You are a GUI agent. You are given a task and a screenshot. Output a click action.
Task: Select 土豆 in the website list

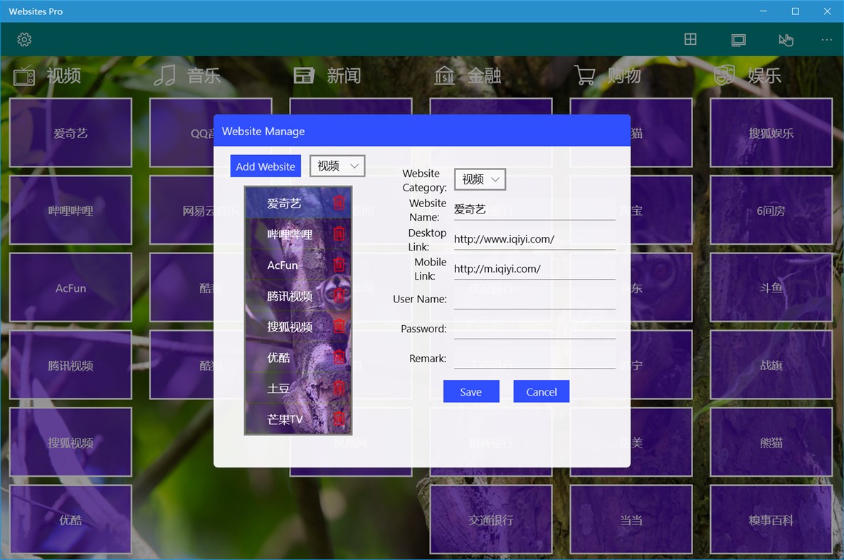[x=298, y=389]
